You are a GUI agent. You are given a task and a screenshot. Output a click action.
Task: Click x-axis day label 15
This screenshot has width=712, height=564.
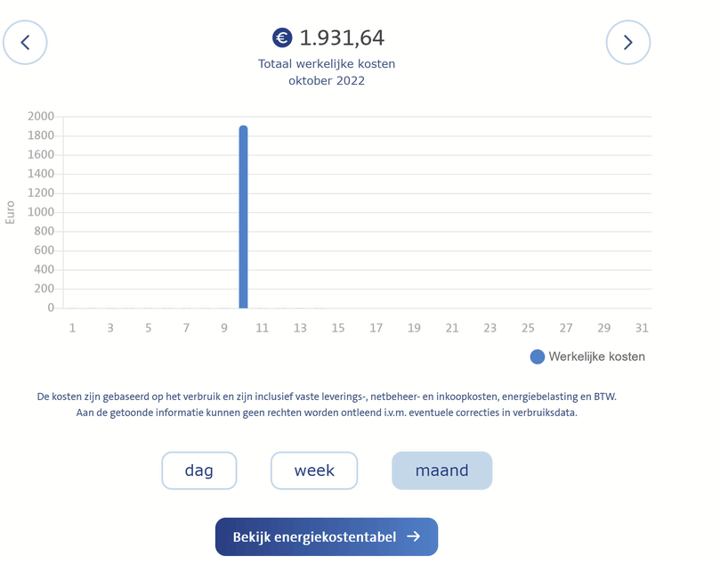338,328
